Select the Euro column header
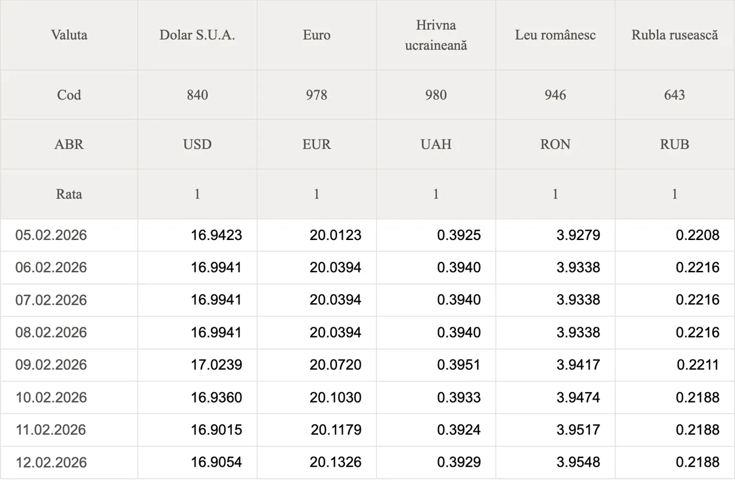The width and height of the screenshot is (735, 480). [x=316, y=35]
